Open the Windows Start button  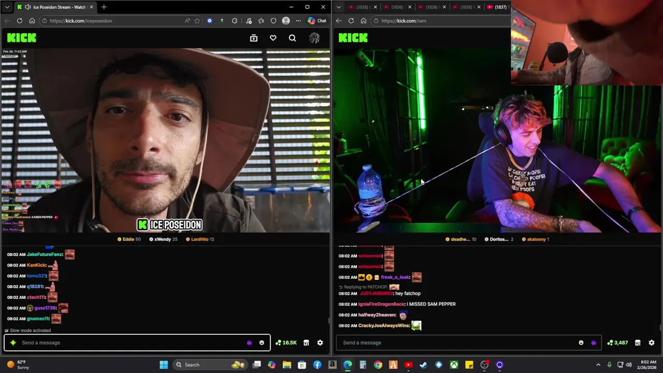(x=164, y=365)
